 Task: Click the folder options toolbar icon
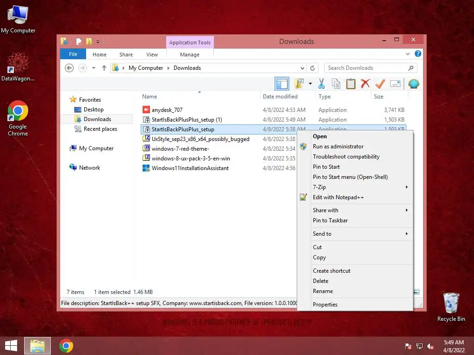[x=299, y=84]
